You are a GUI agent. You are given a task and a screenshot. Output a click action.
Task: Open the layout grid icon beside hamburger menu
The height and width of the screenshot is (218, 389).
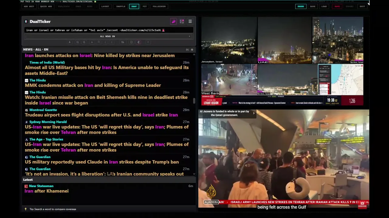[x=182, y=21]
